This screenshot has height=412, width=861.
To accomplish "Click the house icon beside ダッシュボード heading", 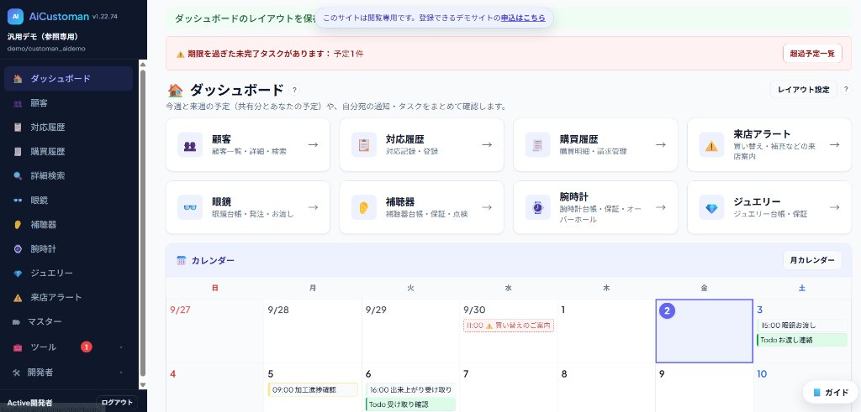I will (175, 90).
